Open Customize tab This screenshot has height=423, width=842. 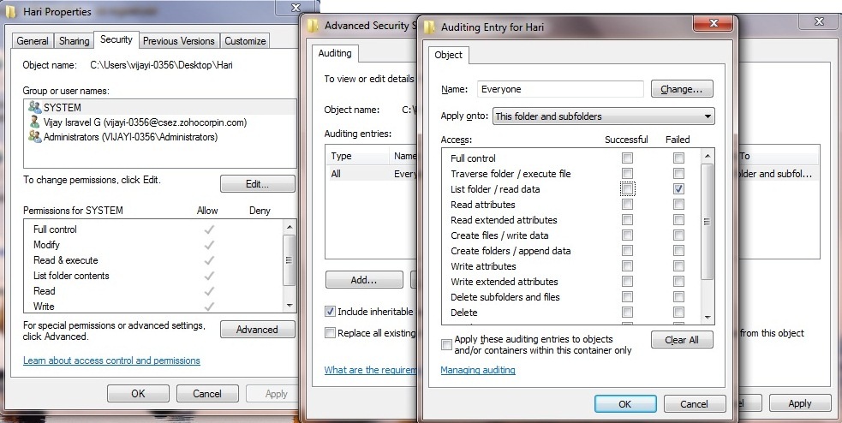(245, 41)
